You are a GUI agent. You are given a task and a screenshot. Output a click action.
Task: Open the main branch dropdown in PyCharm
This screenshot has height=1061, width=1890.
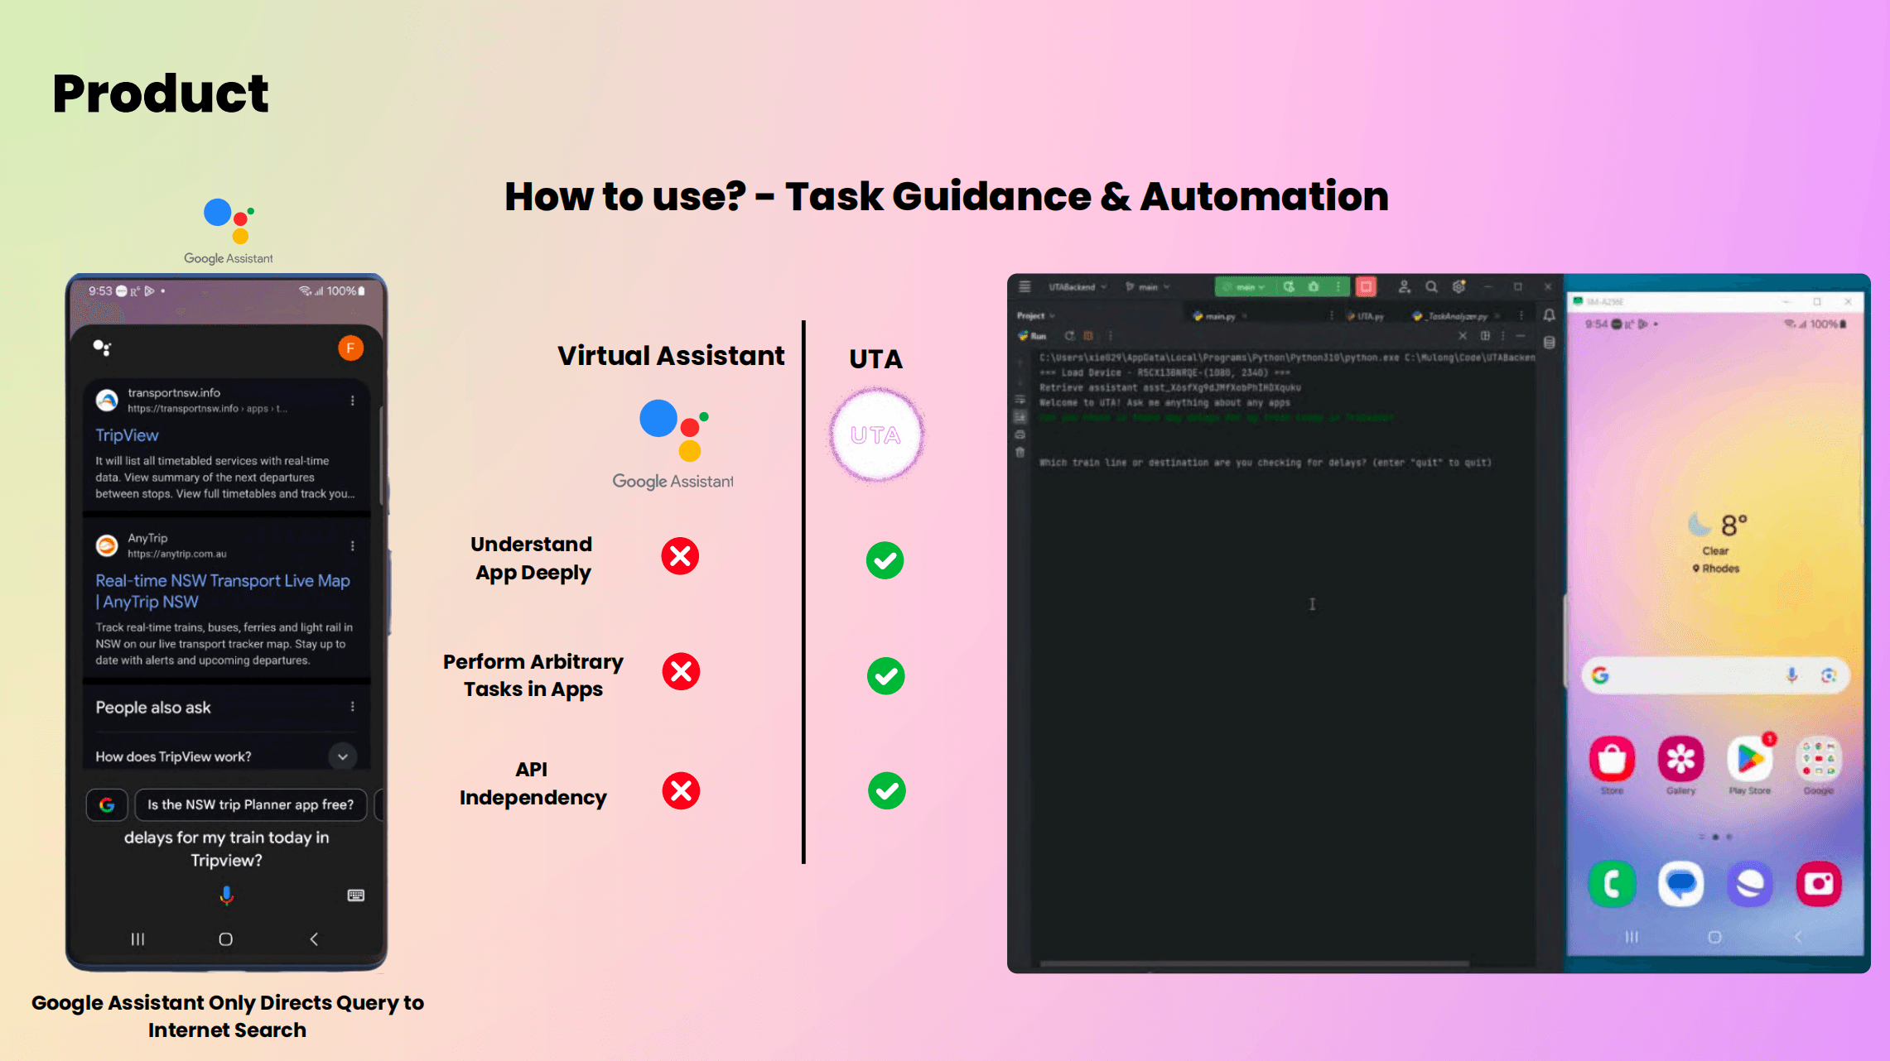[x=1147, y=286]
